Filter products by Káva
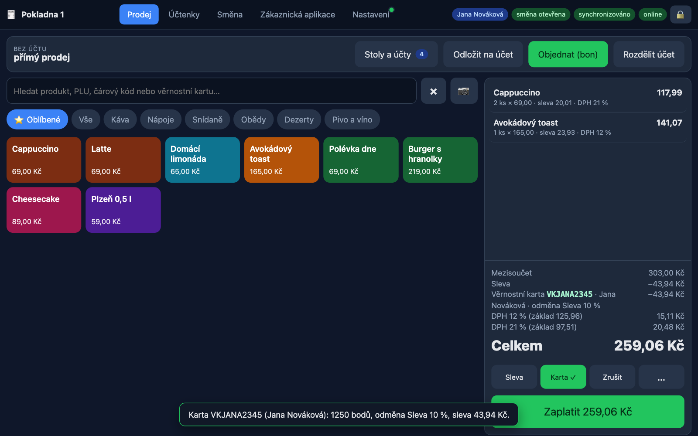The image size is (698, 436). tap(120, 119)
